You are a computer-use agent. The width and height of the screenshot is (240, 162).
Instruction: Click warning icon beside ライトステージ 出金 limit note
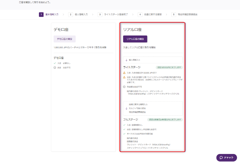[x=124, y=77]
